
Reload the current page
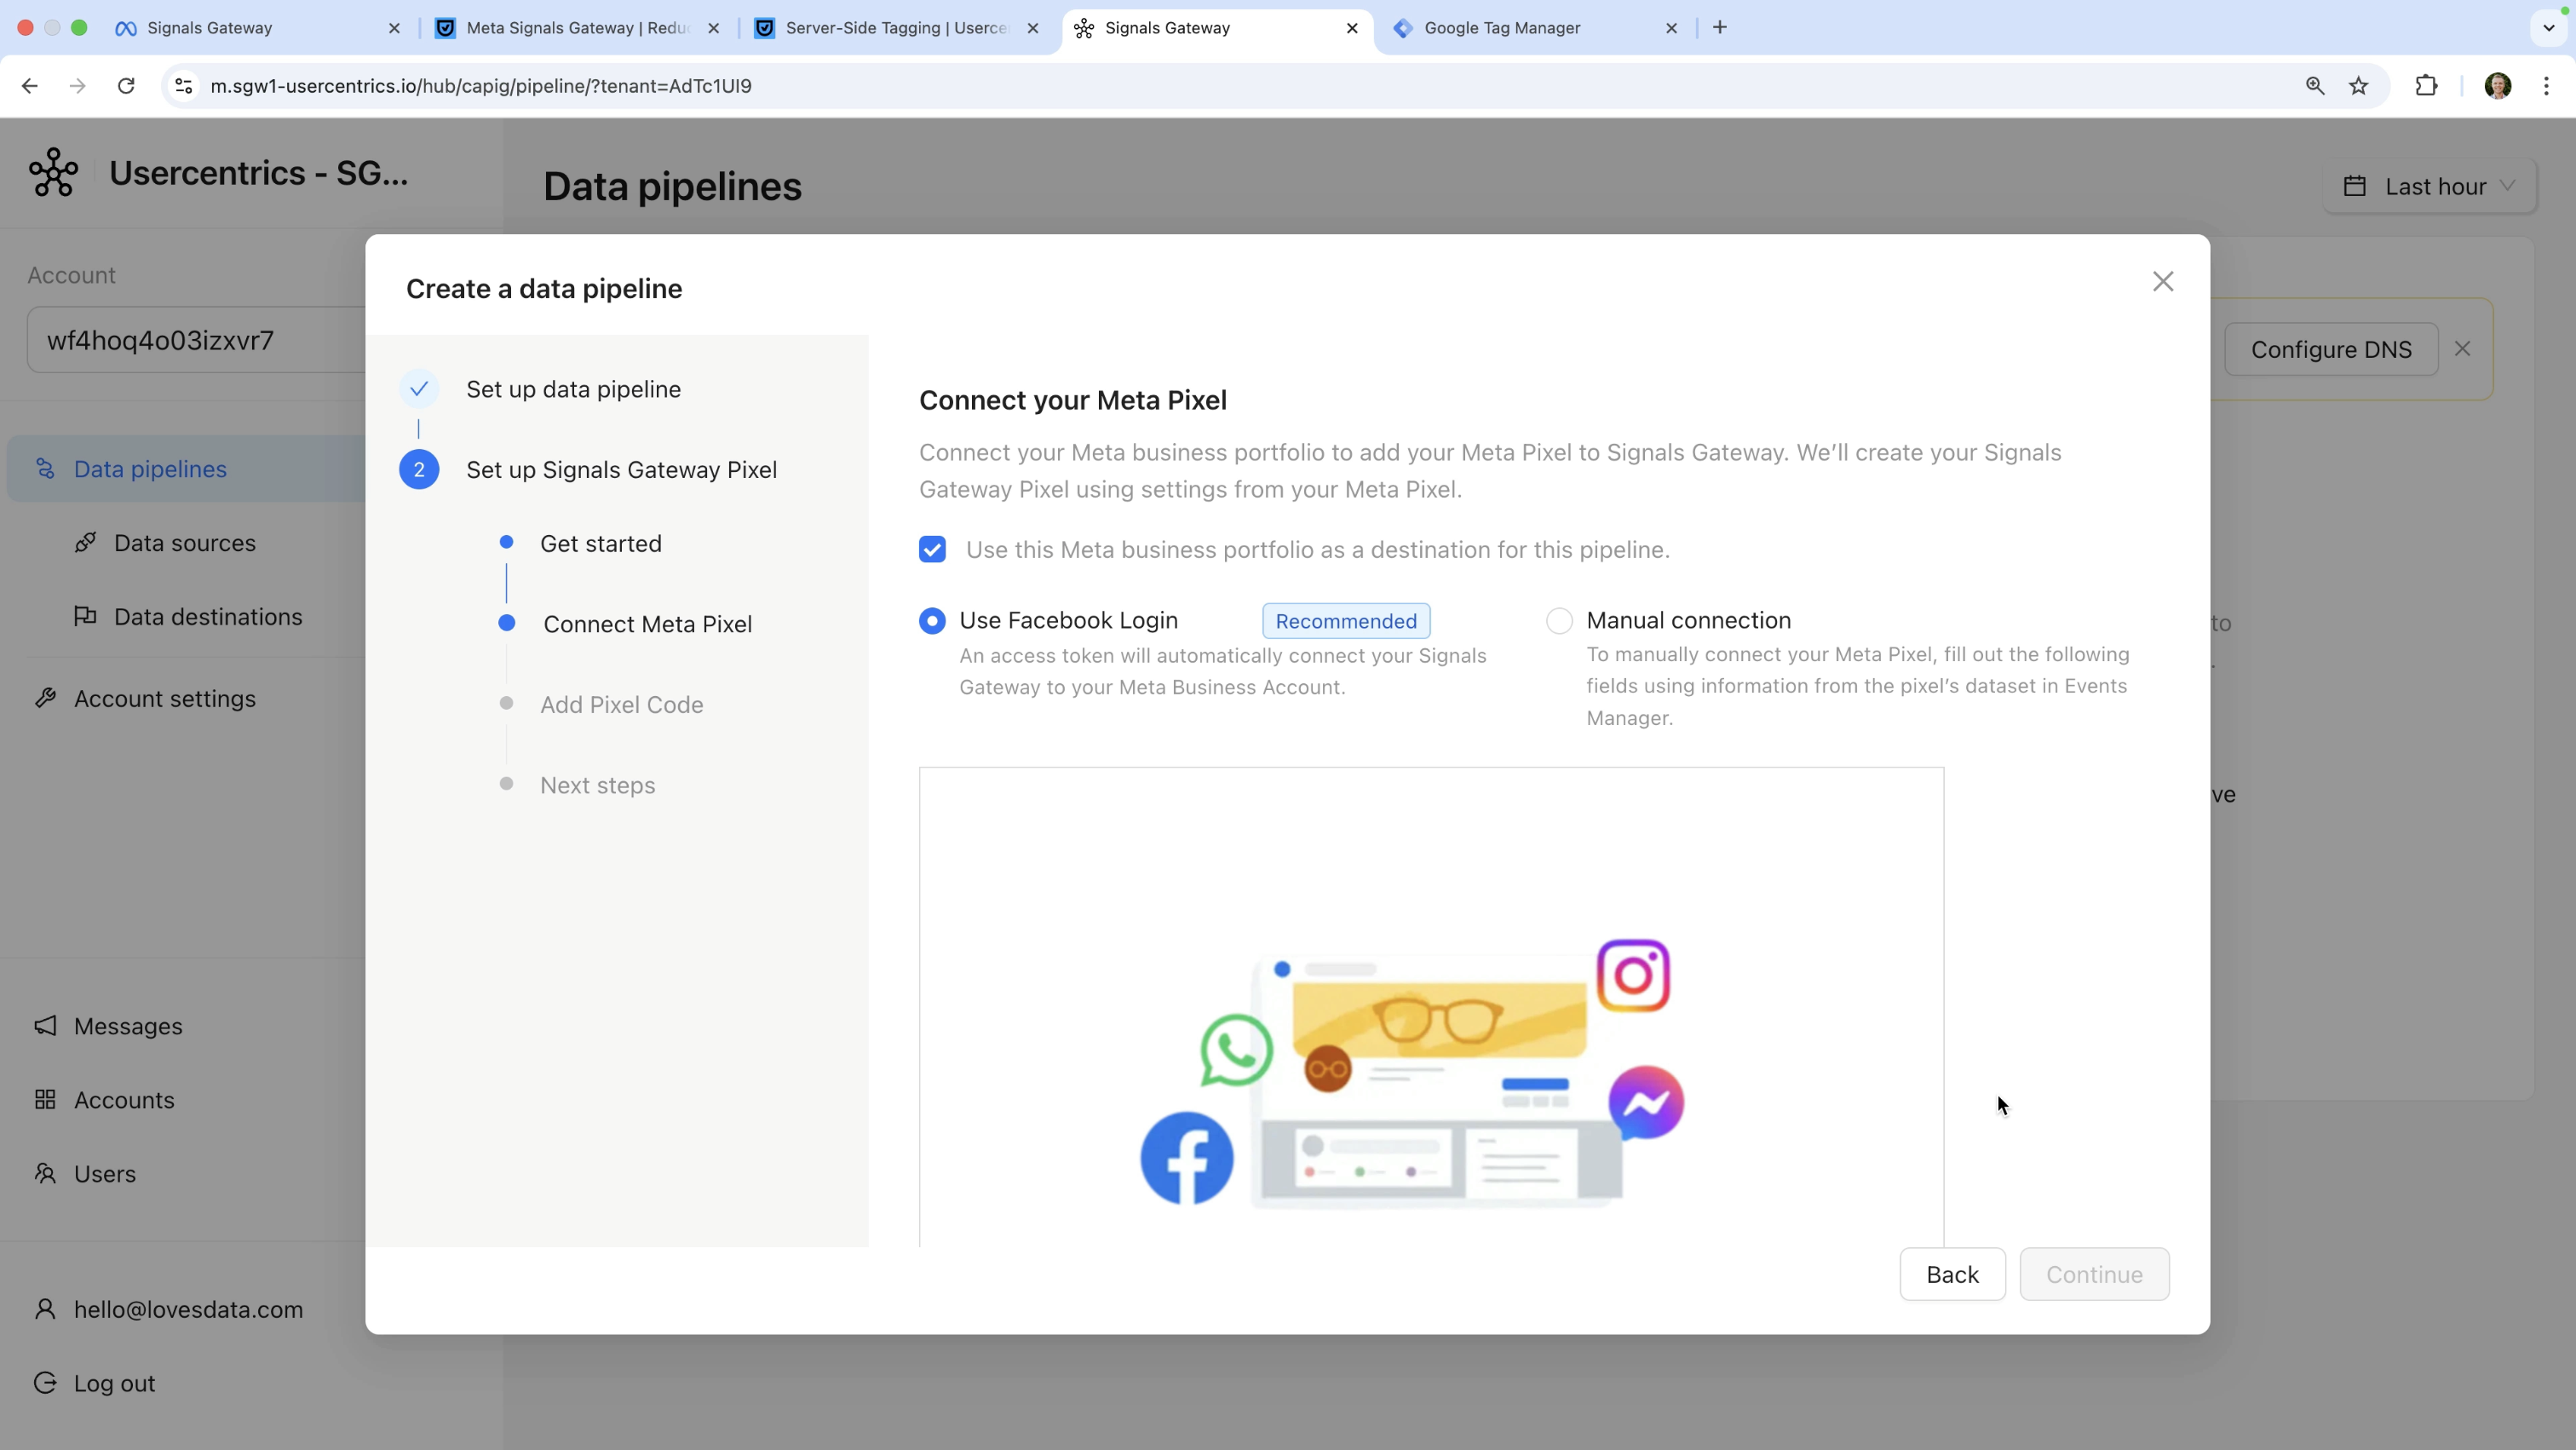pyautogui.click(x=126, y=86)
